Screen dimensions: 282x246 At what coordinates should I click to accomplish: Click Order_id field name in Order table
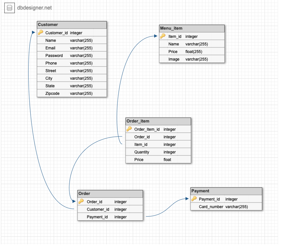tap(95, 202)
